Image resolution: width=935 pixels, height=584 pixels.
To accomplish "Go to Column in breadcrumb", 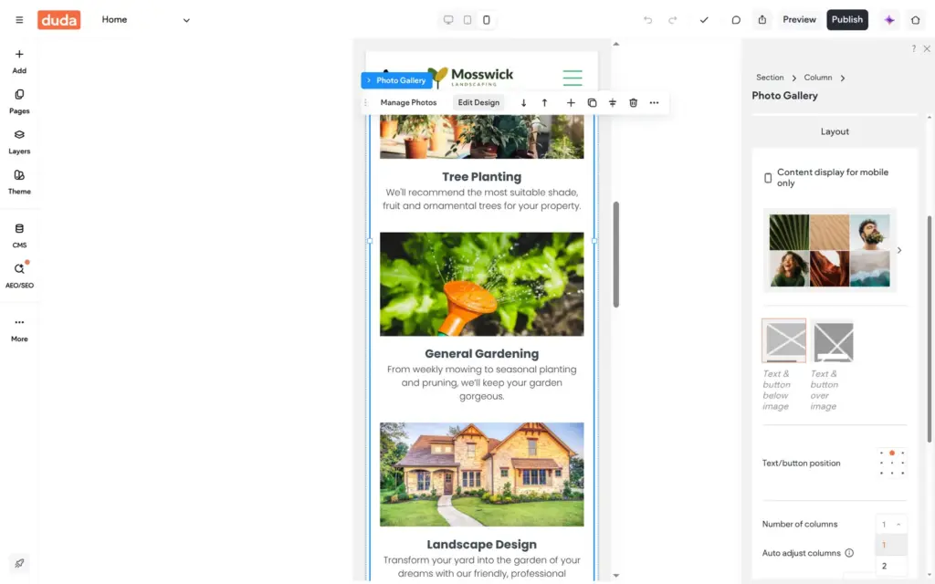I will click(x=817, y=78).
